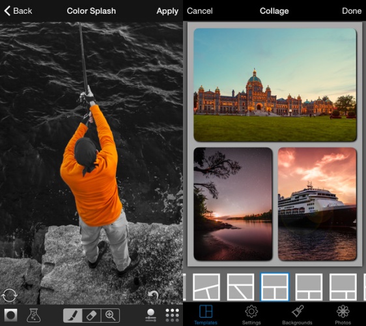Undo last stroke with curved arrow

pyautogui.click(x=153, y=295)
